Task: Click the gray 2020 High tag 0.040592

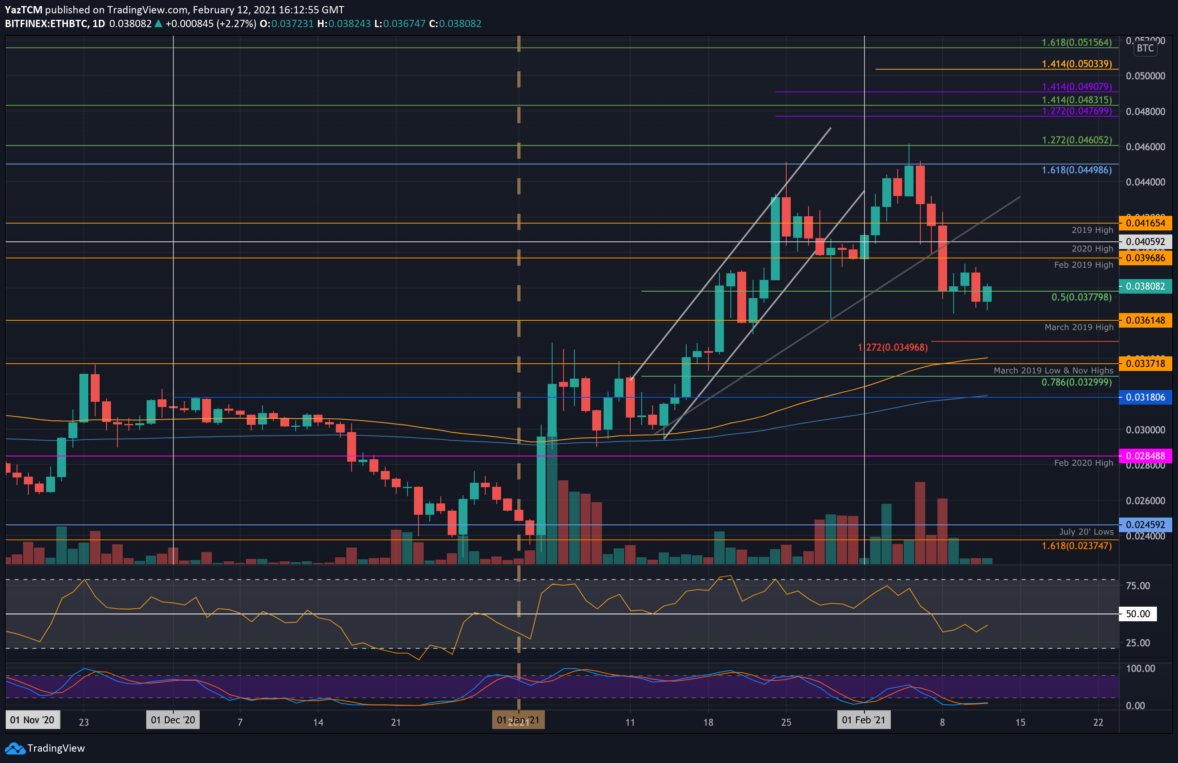Action: pyautogui.click(x=1146, y=241)
